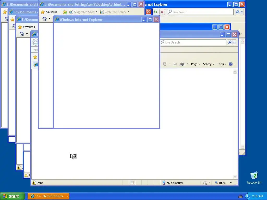
Task: Click scroll up arrow in the large front window
Action: 235,72
